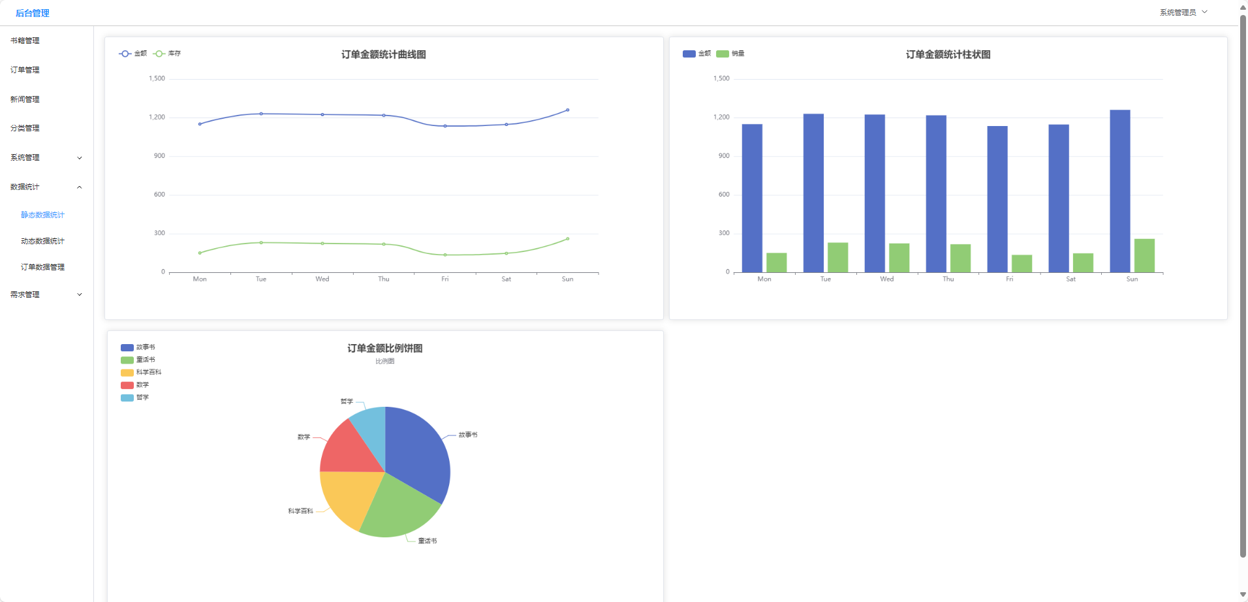This screenshot has width=1248, height=602.
Task: Click the green 销量 bar for Sun
Action: click(1145, 256)
